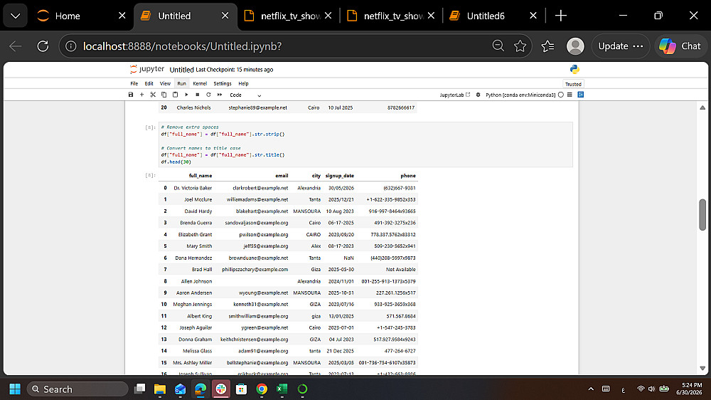Restart kernel and run all cells

click(220, 95)
